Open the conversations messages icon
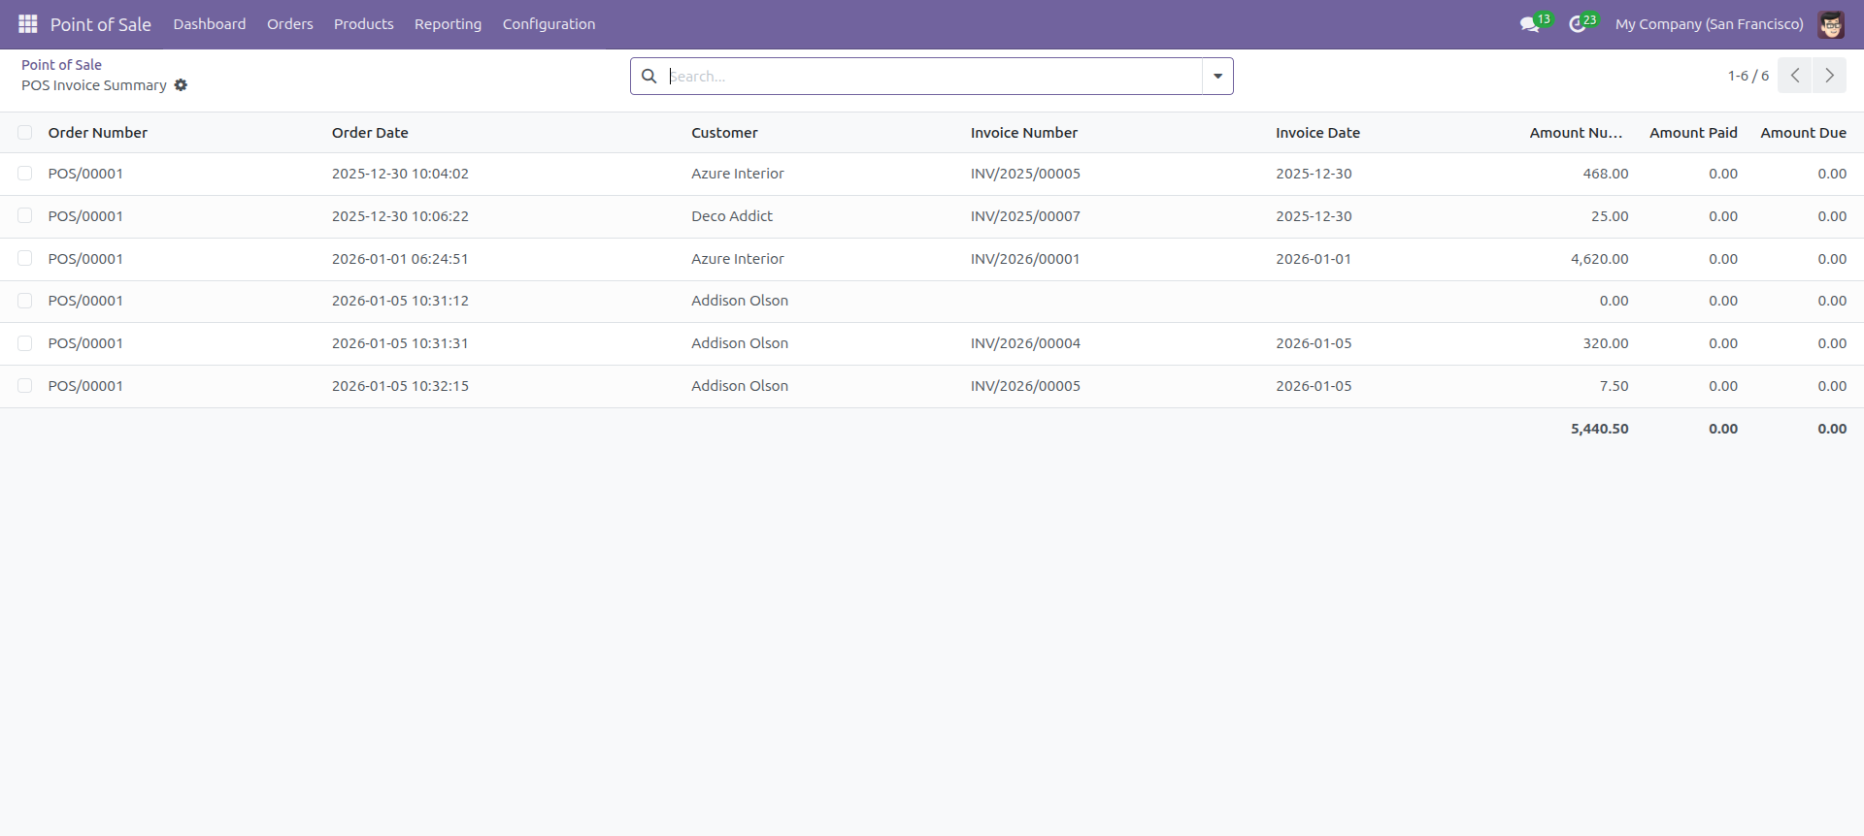 tap(1531, 24)
